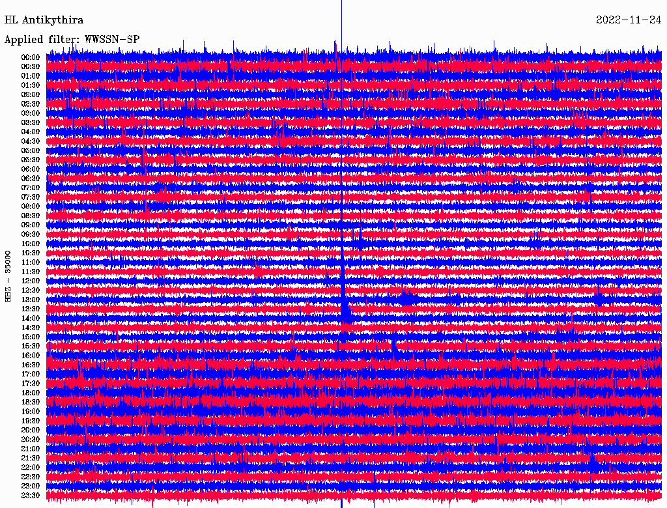667x508 pixels.
Task: Select the 2022-11-24 date label
Action: [x=629, y=20]
